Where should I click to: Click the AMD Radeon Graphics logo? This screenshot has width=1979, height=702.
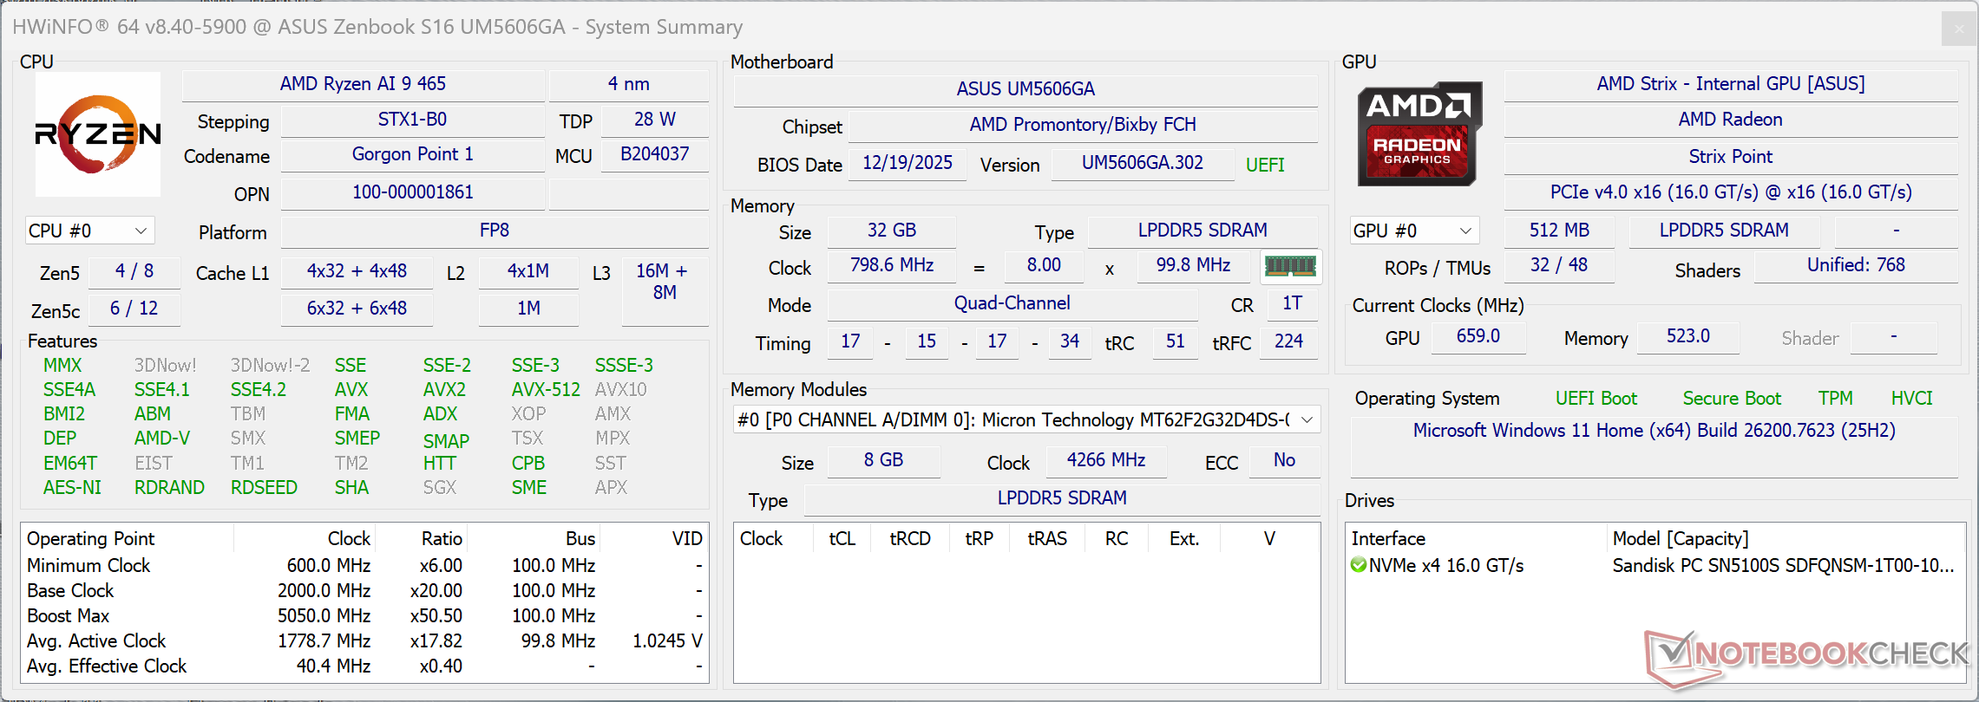tap(1419, 134)
